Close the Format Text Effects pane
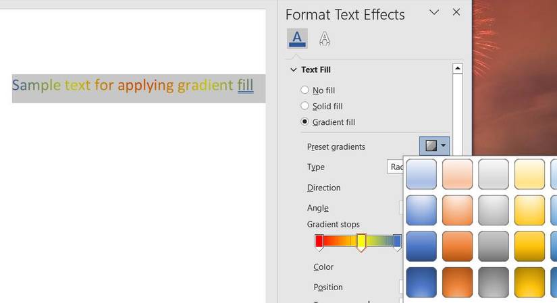 [x=456, y=13]
